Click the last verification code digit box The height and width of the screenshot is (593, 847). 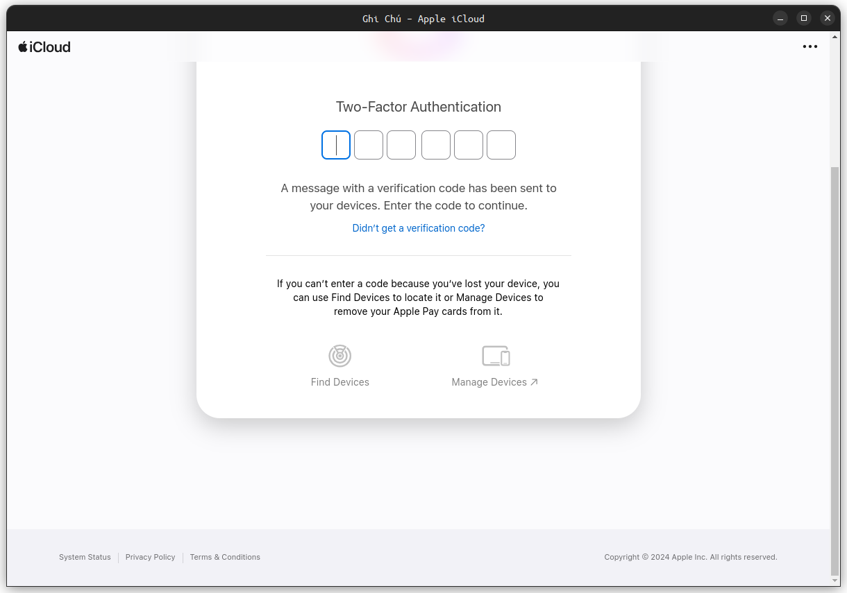click(501, 145)
